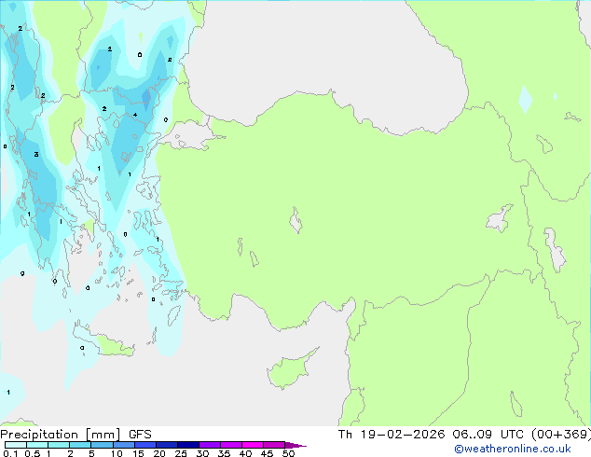Image resolution: width=591 pixels, height=457 pixels.
Task: Click the 25–30 mm dark navy legend swatch
Action: [x=188, y=445]
